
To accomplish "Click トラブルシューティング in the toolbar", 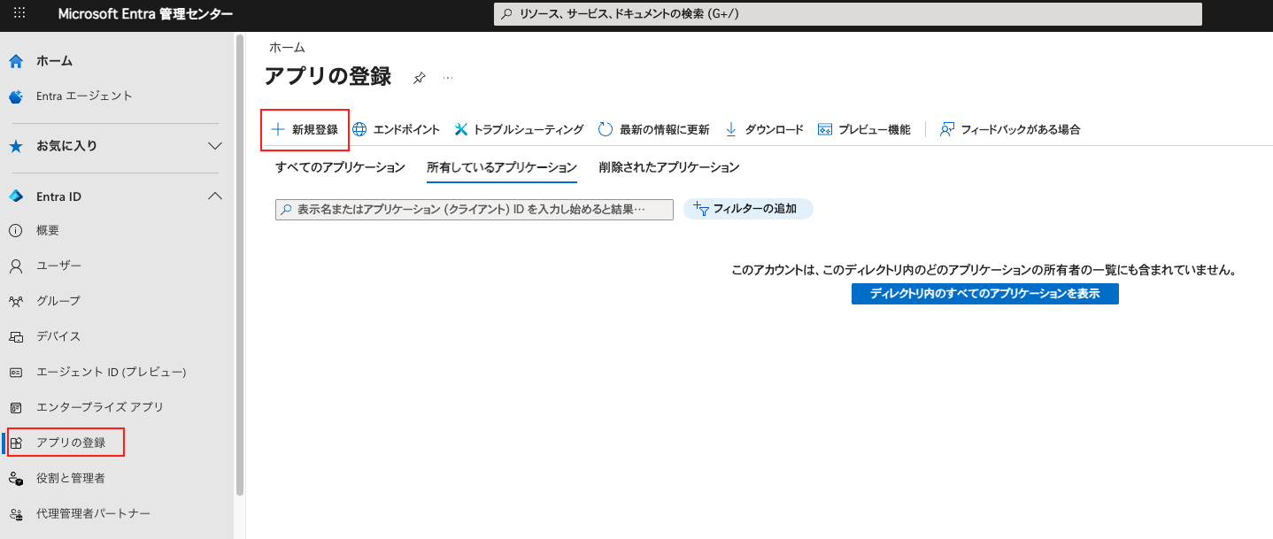I will pyautogui.click(x=519, y=129).
